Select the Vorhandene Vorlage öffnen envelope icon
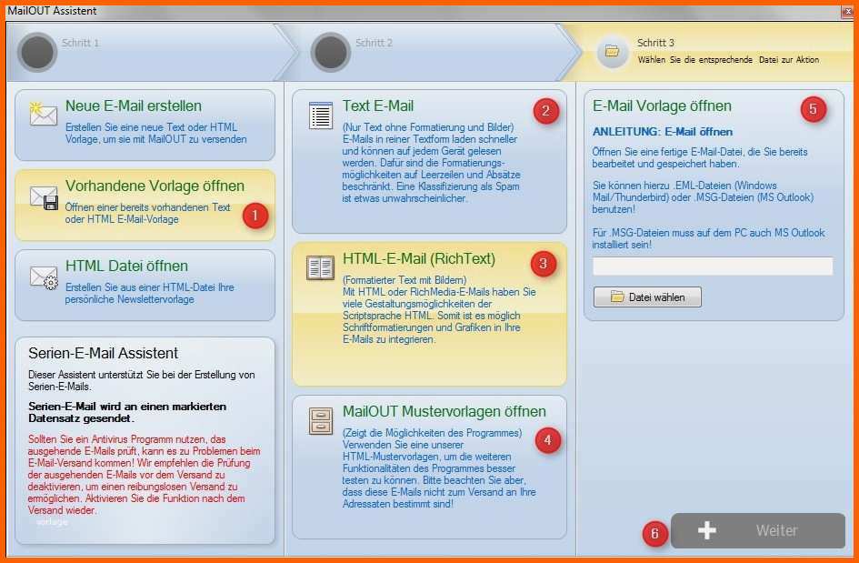This screenshot has width=859, height=563. 42,195
